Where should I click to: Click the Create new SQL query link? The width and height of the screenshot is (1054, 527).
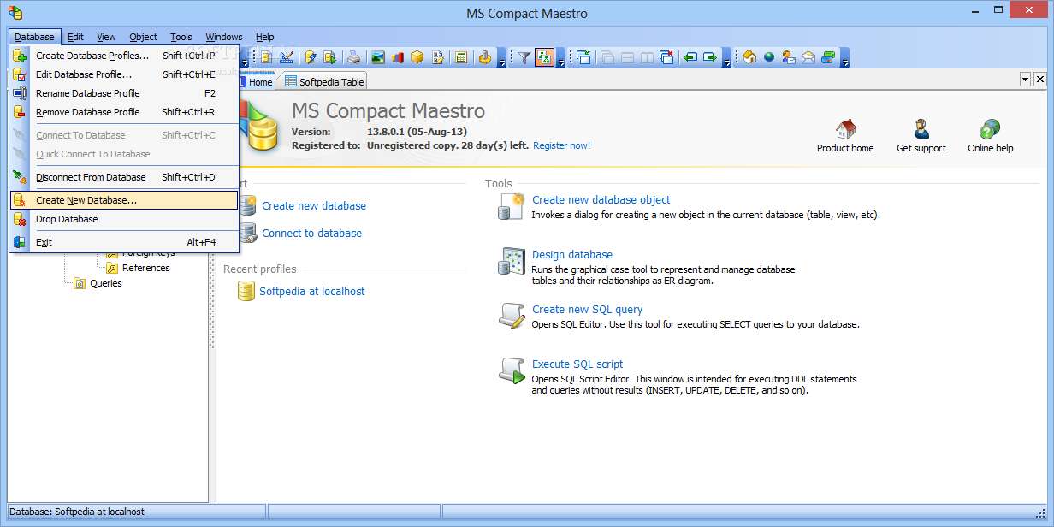(x=587, y=309)
